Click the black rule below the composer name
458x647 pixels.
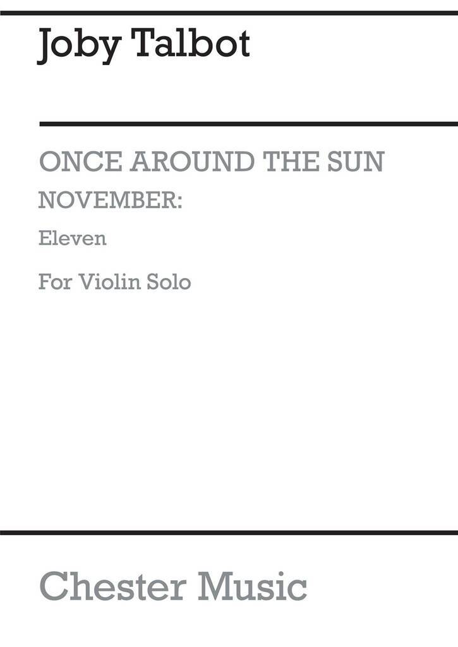(x=248, y=123)
